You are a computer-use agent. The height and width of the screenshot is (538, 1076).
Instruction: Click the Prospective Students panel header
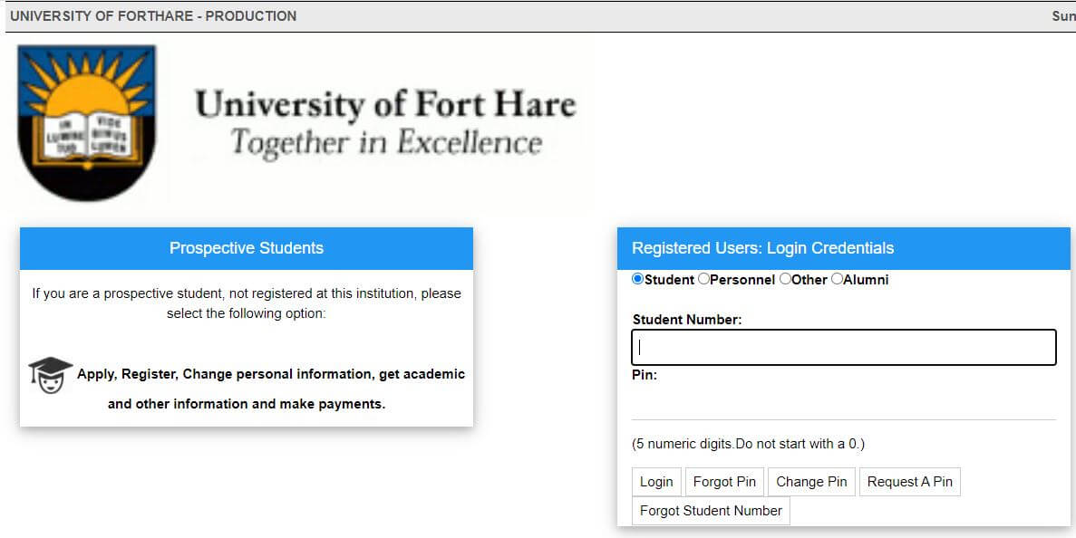click(247, 248)
